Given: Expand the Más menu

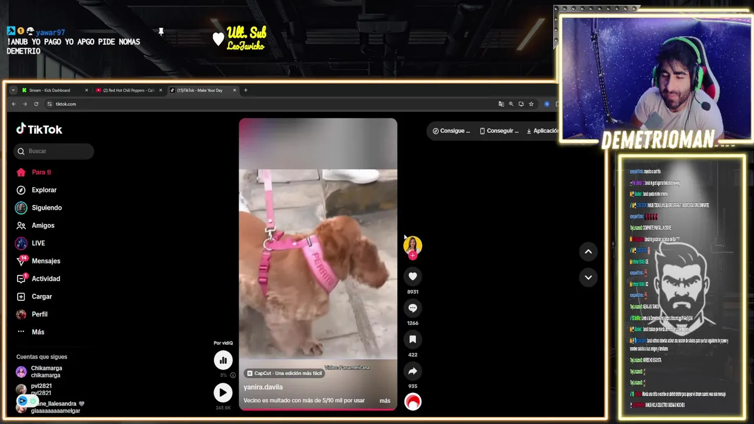Looking at the screenshot, I should (x=38, y=332).
